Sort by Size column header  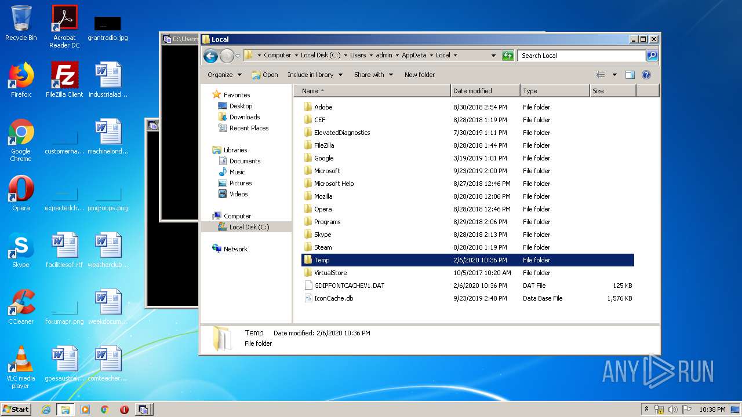tap(613, 91)
